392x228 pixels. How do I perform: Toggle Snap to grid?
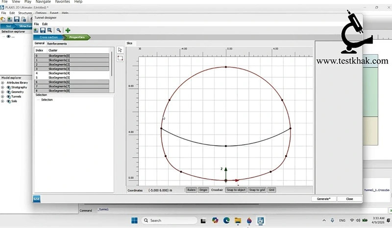(257, 190)
